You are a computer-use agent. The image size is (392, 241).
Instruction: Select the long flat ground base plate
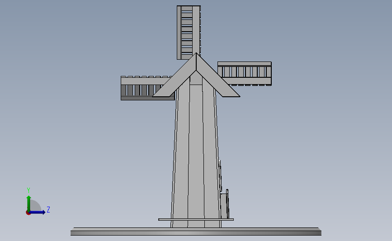coord(196,232)
